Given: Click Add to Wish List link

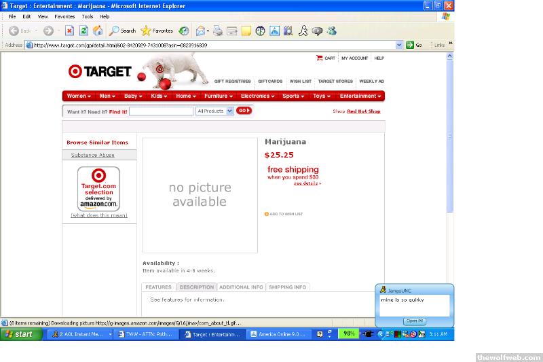Looking at the screenshot, I should click(284, 214).
